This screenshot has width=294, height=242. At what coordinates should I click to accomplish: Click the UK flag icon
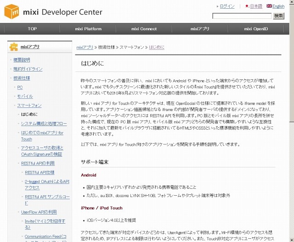[x=269, y=6]
